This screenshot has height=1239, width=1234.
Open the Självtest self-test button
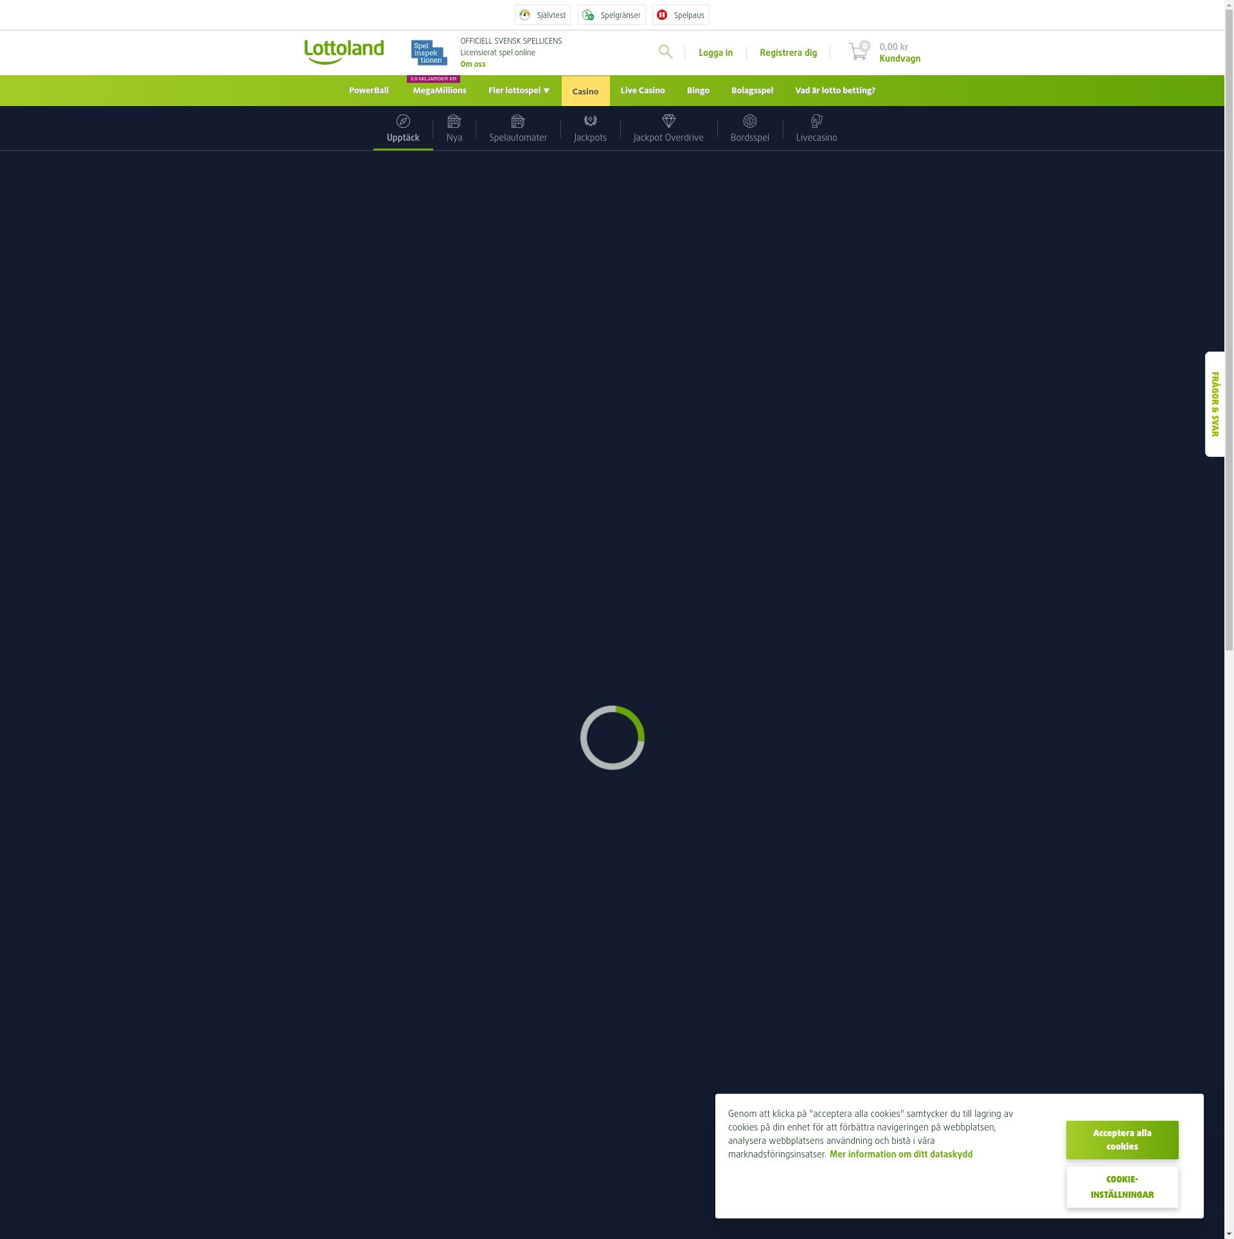542,15
